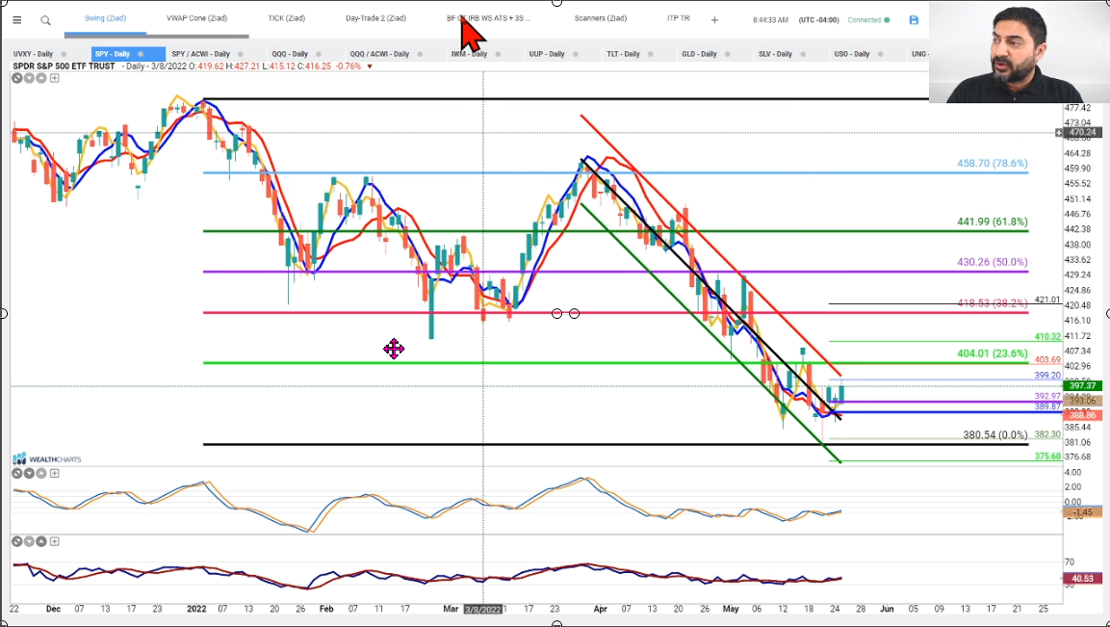Click the plus-box icon in the SPY price pane

click(x=55, y=78)
